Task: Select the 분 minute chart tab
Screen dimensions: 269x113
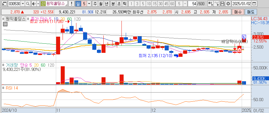Action: point(113,4)
